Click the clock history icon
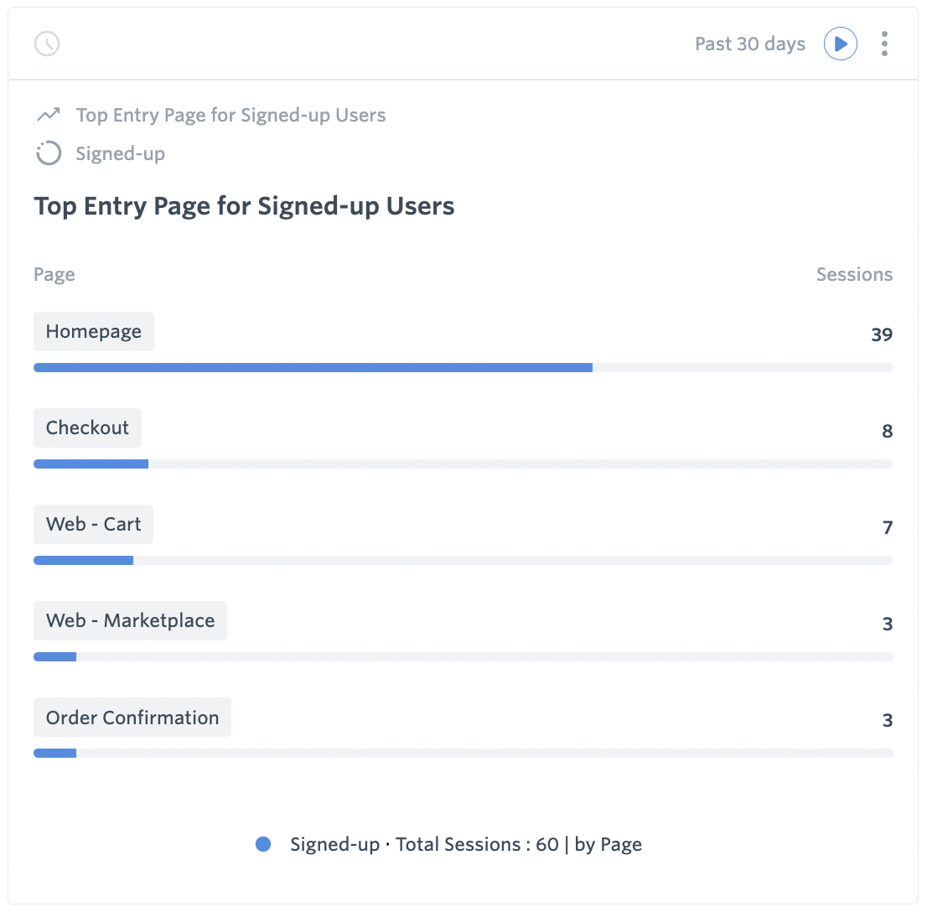927x912 pixels. [x=47, y=44]
